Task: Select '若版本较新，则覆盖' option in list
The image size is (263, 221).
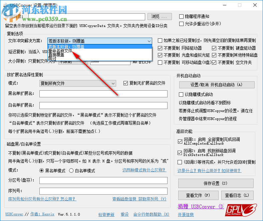Action: [x=100, y=47]
